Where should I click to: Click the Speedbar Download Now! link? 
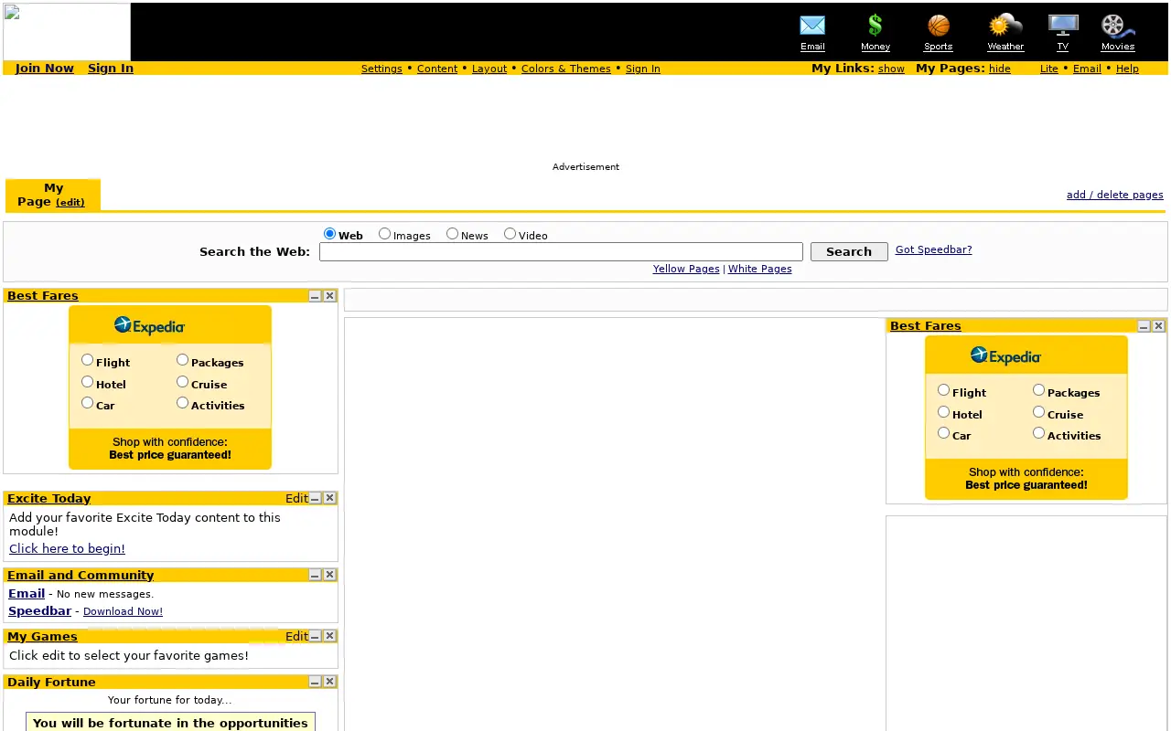123,611
